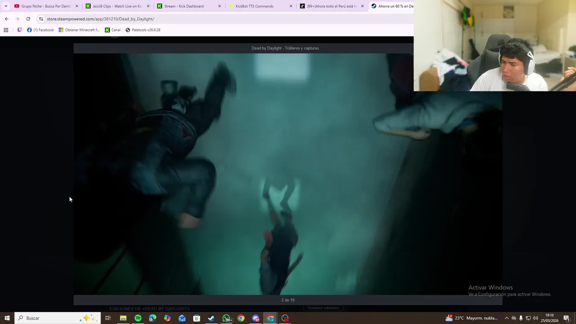Close the KickBot TTS Commands tab

coord(291,6)
